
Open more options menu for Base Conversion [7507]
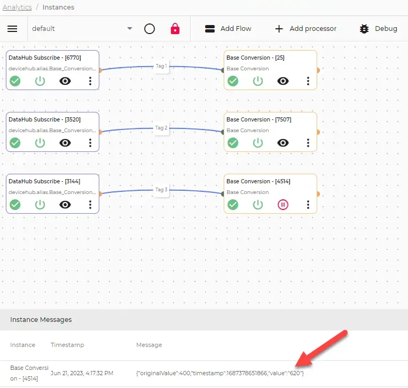pyautogui.click(x=308, y=143)
